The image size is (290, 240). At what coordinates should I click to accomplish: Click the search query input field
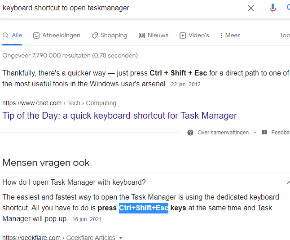(122, 8)
